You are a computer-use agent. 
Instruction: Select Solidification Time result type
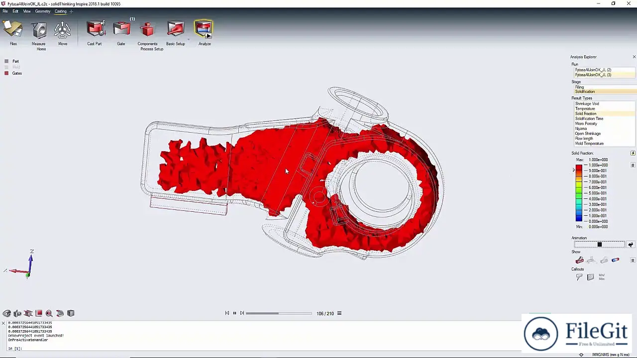[x=604, y=119]
